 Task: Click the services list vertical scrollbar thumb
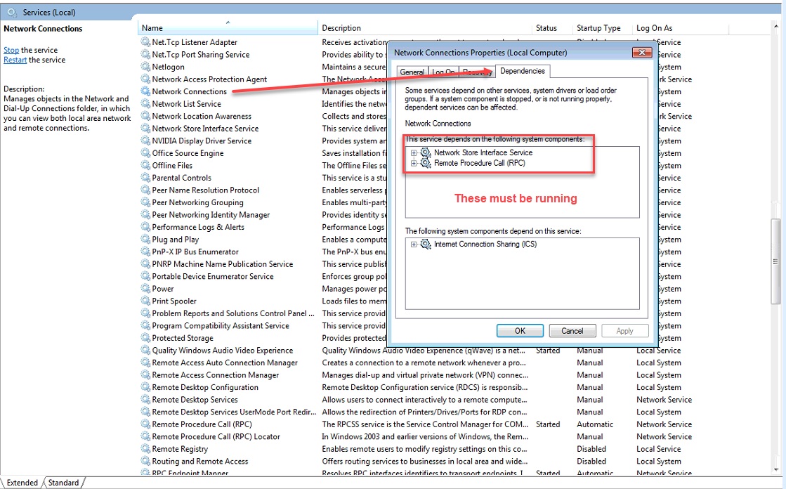point(775,261)
